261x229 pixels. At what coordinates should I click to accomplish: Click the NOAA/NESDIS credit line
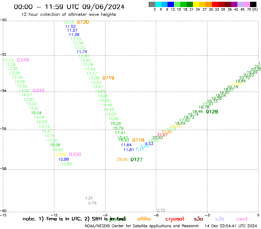tap(142, 226)
